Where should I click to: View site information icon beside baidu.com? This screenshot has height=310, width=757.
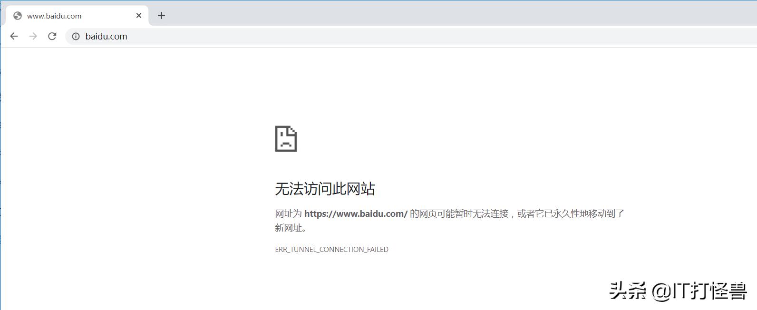(76, 36)
